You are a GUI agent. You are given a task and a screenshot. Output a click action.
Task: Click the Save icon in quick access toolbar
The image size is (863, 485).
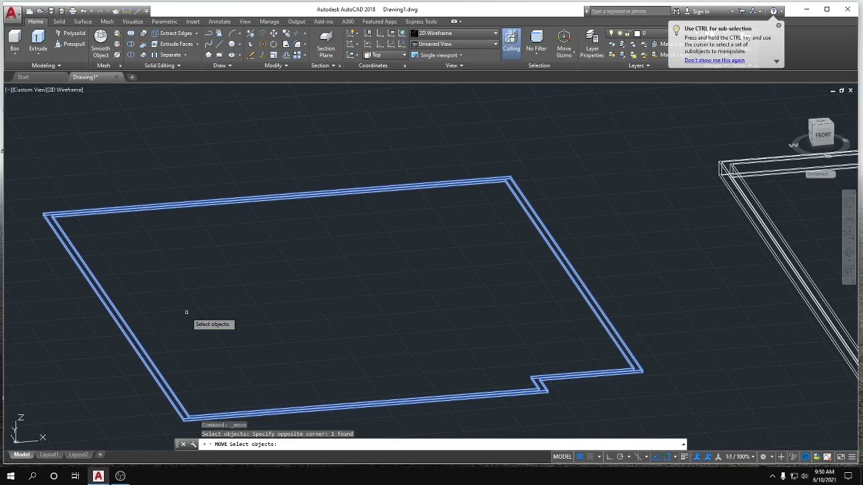[x=51, y=11]
